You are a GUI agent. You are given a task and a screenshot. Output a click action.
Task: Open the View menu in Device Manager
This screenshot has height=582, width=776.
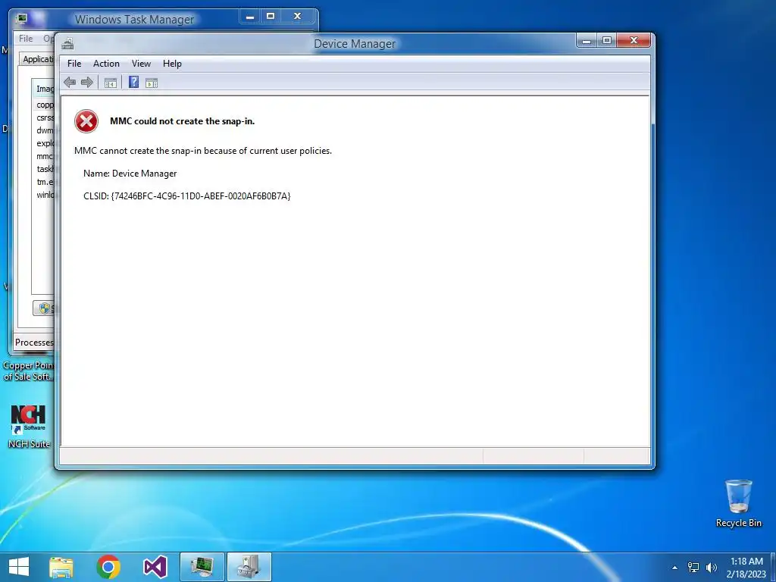click(x=141, y=64)
